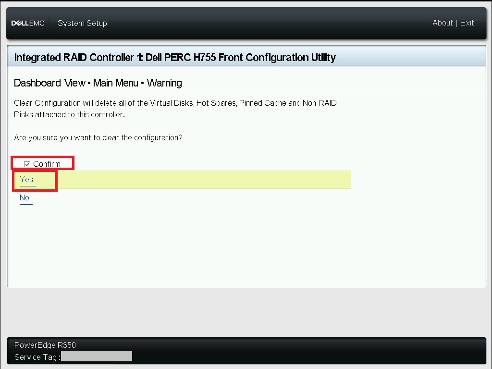Click the Clear Configuration warning message text
The width and height of the screenshot is (492, 369).
point(175,109)
